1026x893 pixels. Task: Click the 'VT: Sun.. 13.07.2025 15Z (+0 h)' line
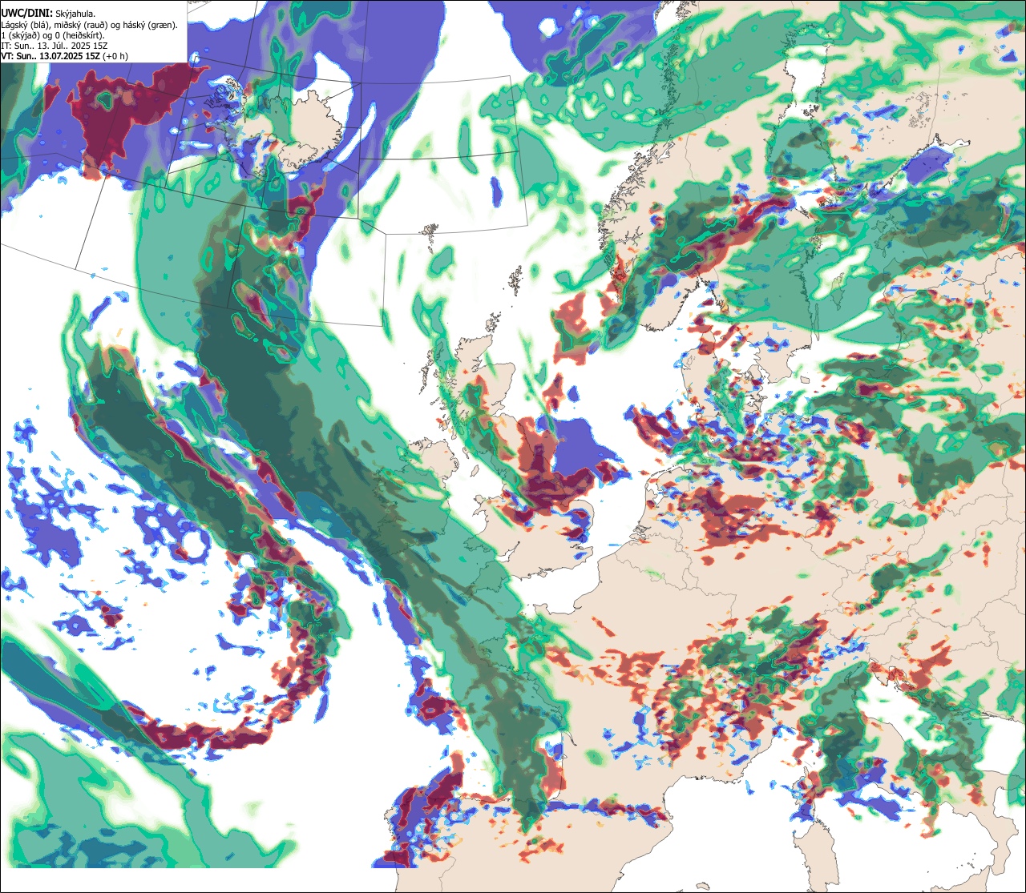(65, 56)
